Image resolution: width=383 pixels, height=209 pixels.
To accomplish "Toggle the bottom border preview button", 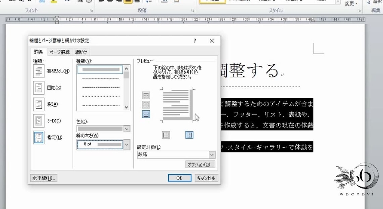I will (x=146, y=114).
